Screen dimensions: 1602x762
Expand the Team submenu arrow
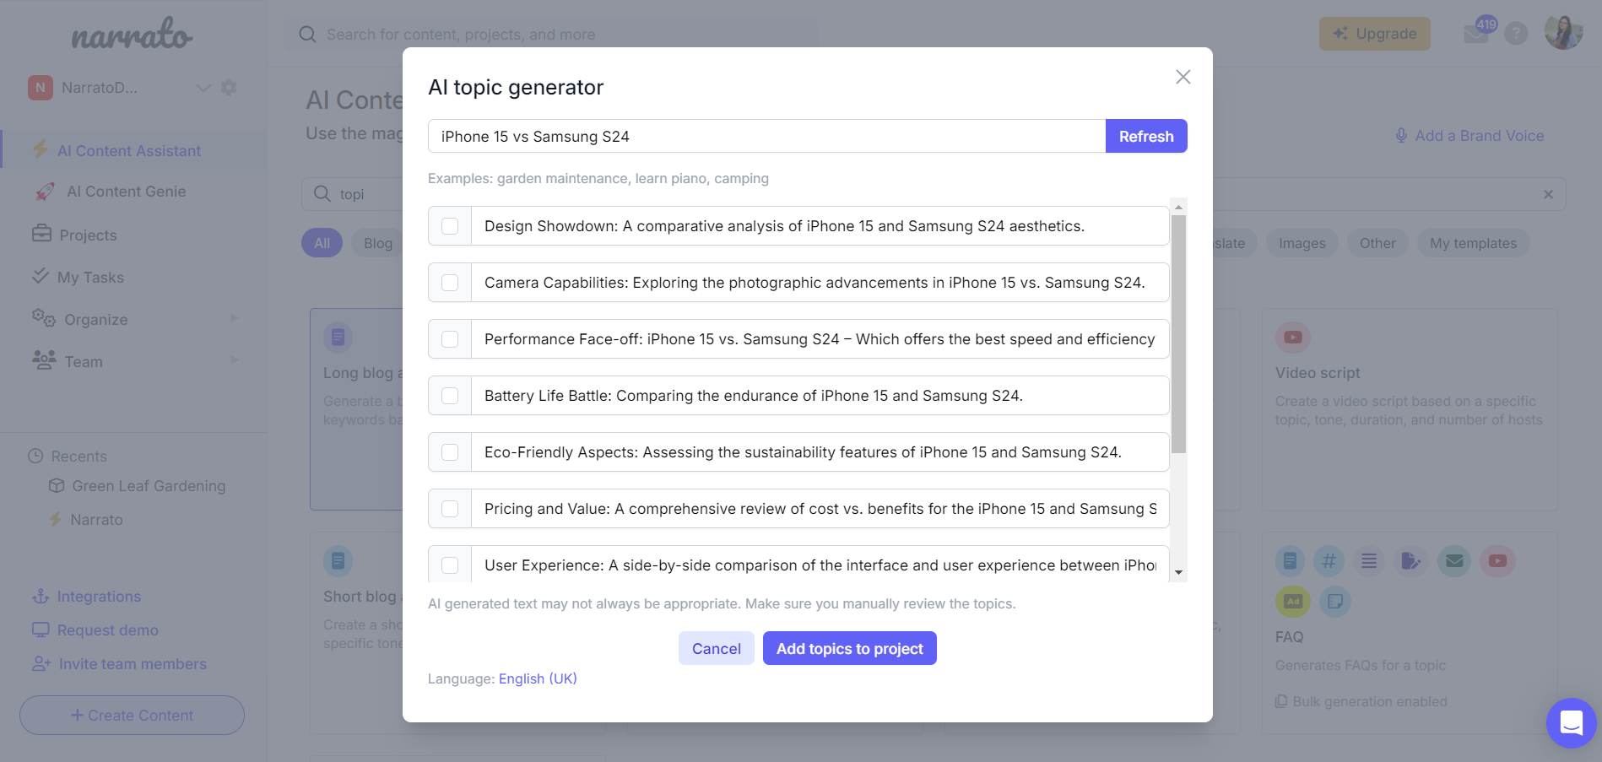tap(235, 360)
